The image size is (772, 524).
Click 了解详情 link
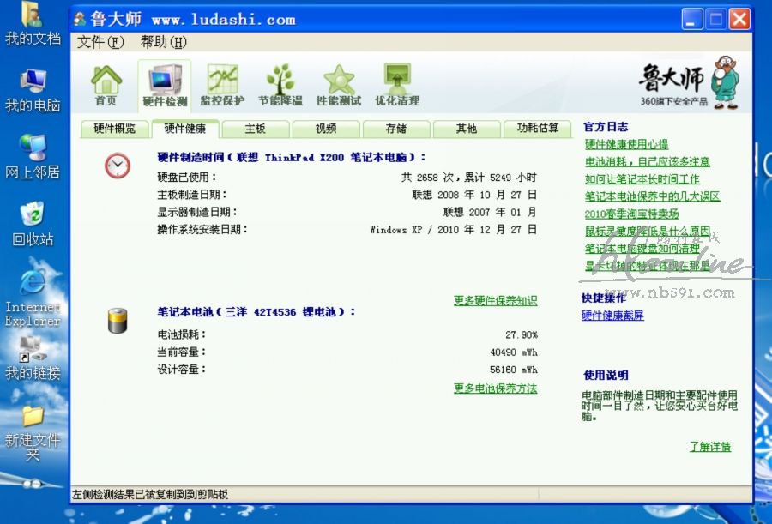[710, 447]
